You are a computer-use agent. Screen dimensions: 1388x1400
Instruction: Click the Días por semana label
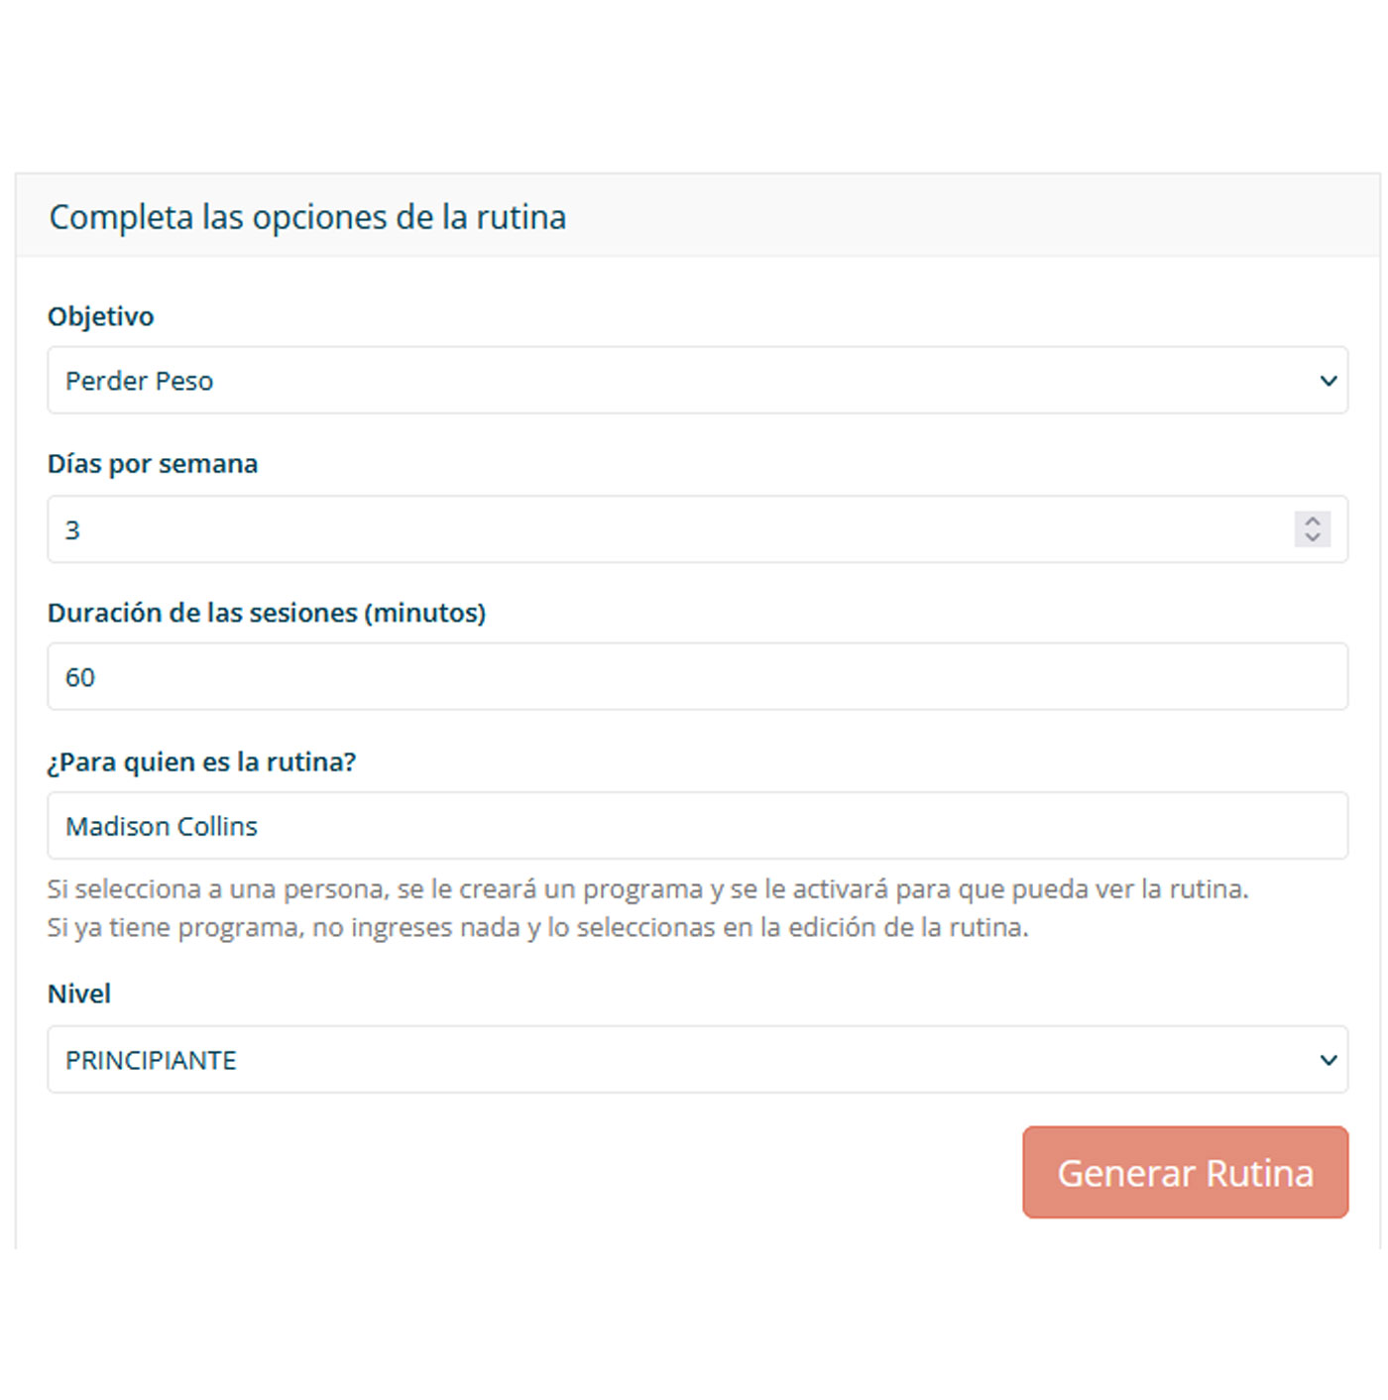point(153,464)
